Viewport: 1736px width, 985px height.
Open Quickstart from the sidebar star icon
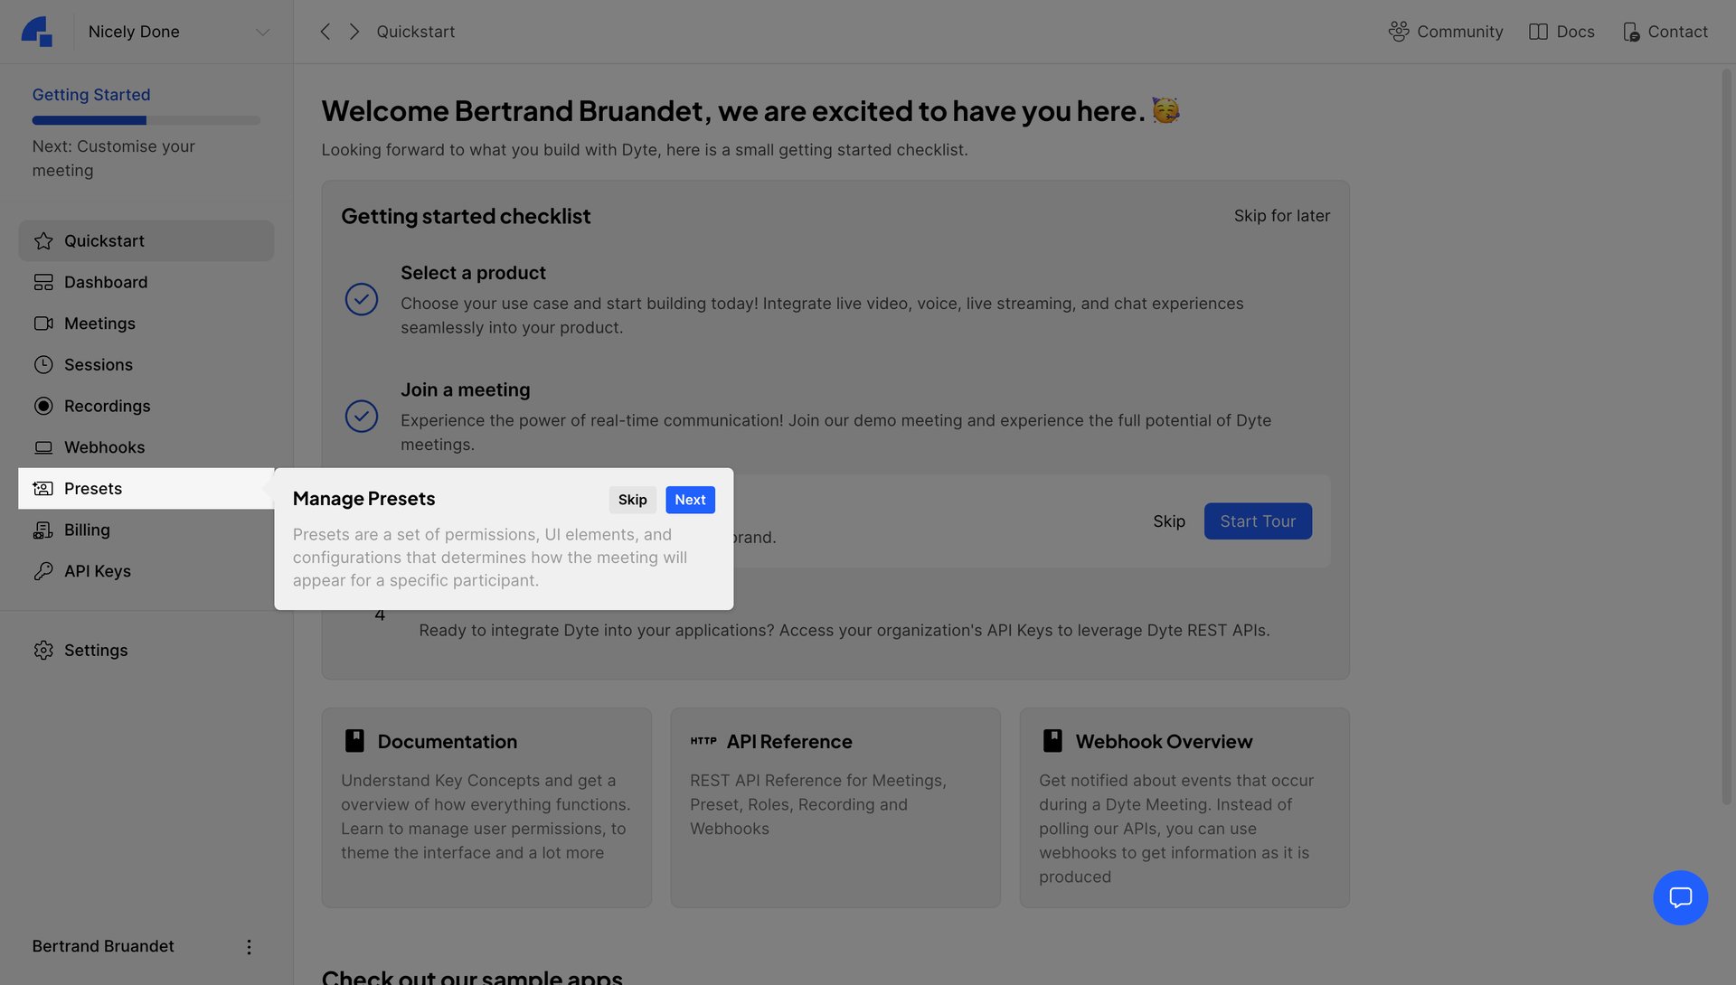tap(104, 240)
